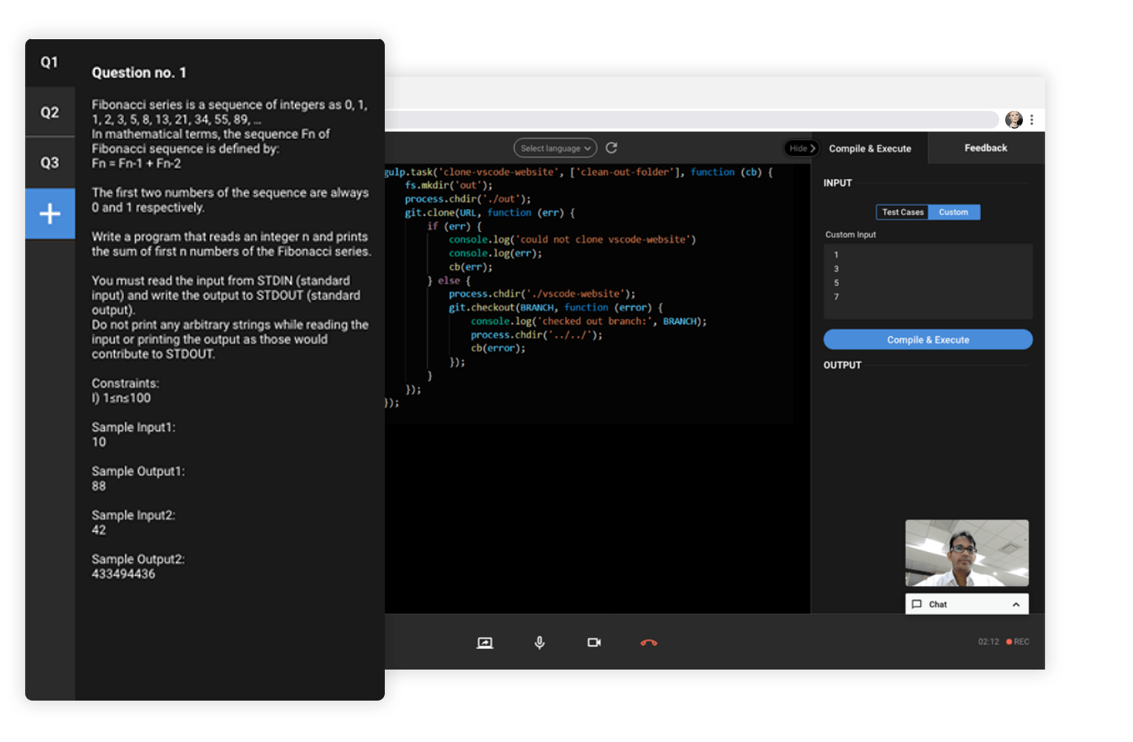Turn off the video camera
This screenshot has height=742, width=1133.
tap(594, 643)
